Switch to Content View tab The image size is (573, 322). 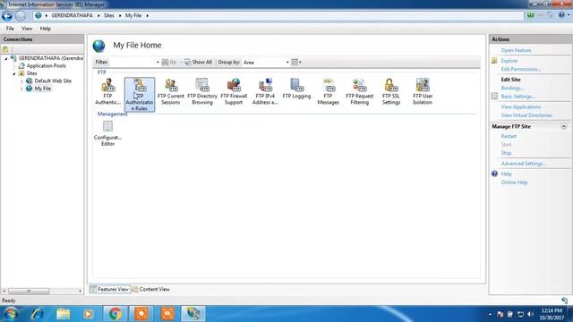151,289
